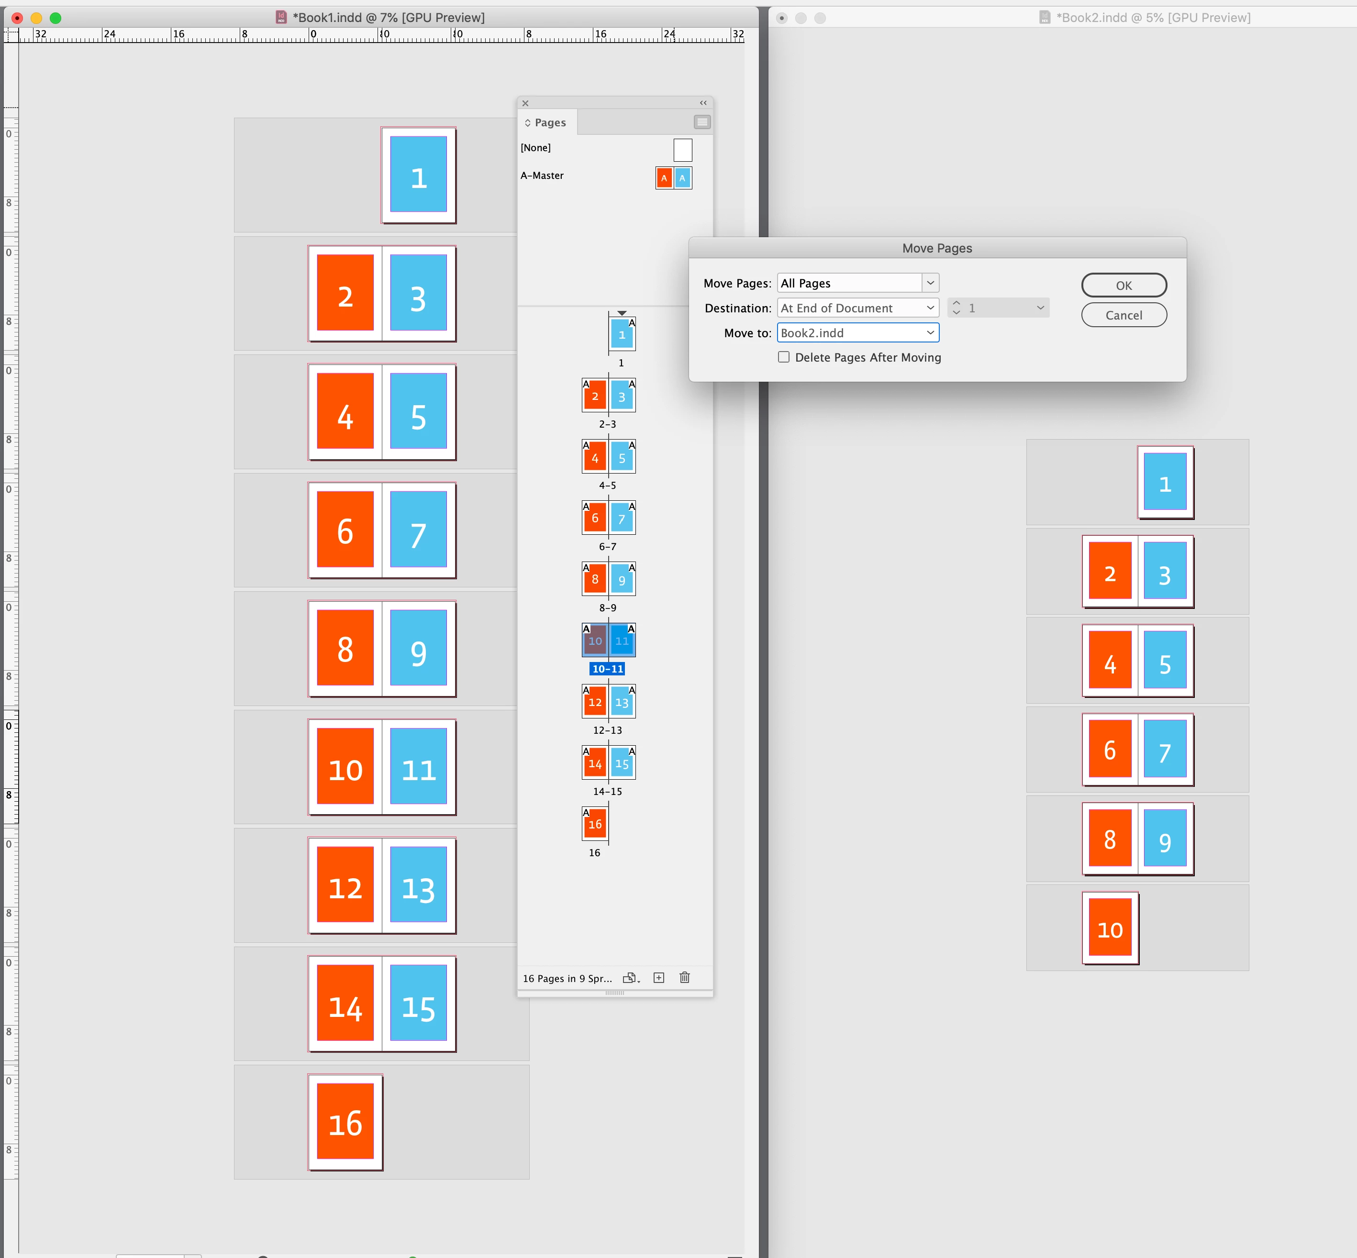The width and height of the screenshot is (1357, 1258).
Task: Click the Delete Selected Pages trash icon
Action: pos(684,978)
